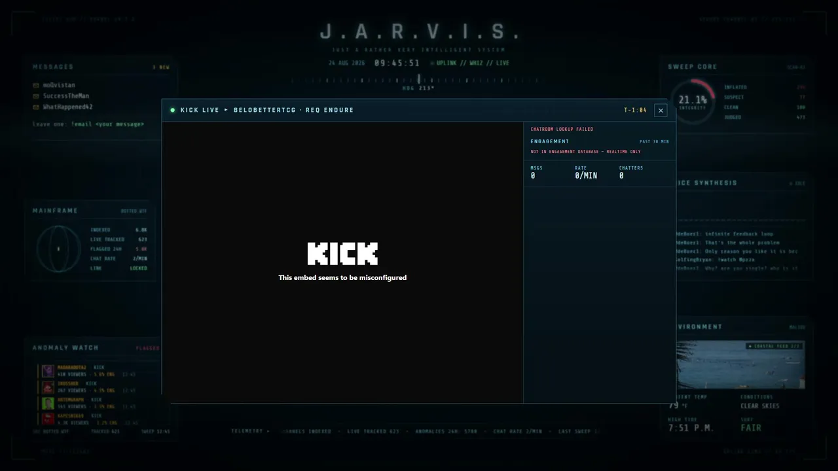Image resolution: width=838 pixels, height=471 pixels.
Task: Click the 'Past 30 min' engagement range label
Action: [x=654, y=141]
